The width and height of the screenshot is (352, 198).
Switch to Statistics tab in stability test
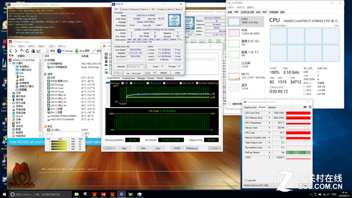[x=169, y=78]
